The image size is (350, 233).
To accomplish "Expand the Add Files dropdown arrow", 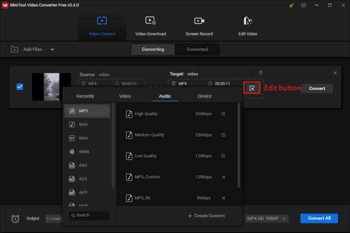I will (x=52, y=49).
